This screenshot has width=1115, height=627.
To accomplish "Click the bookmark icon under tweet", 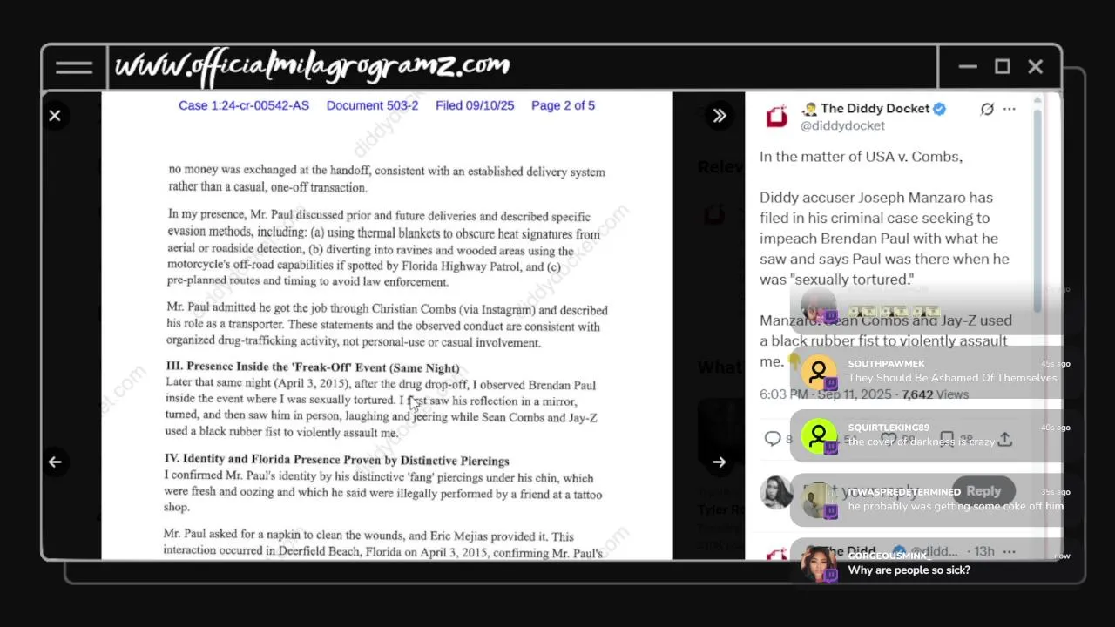I will tap(947, 439).
